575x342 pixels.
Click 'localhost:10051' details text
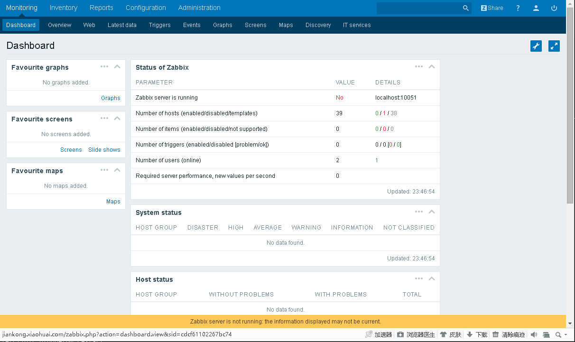coord(396,98)
